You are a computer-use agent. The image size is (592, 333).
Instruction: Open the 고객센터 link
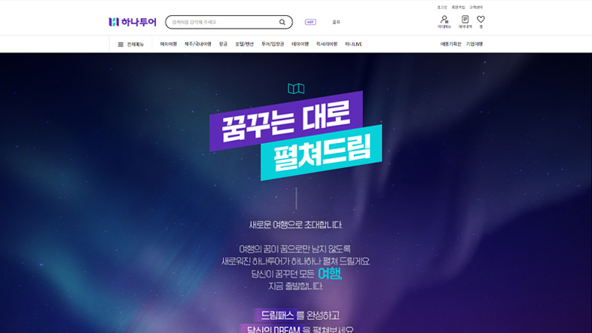[x=476, y=8]
